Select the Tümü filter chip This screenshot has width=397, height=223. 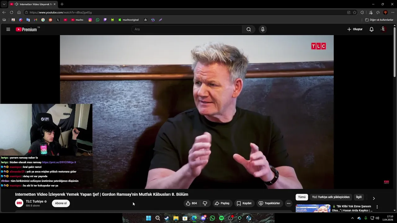click(302, 197)
